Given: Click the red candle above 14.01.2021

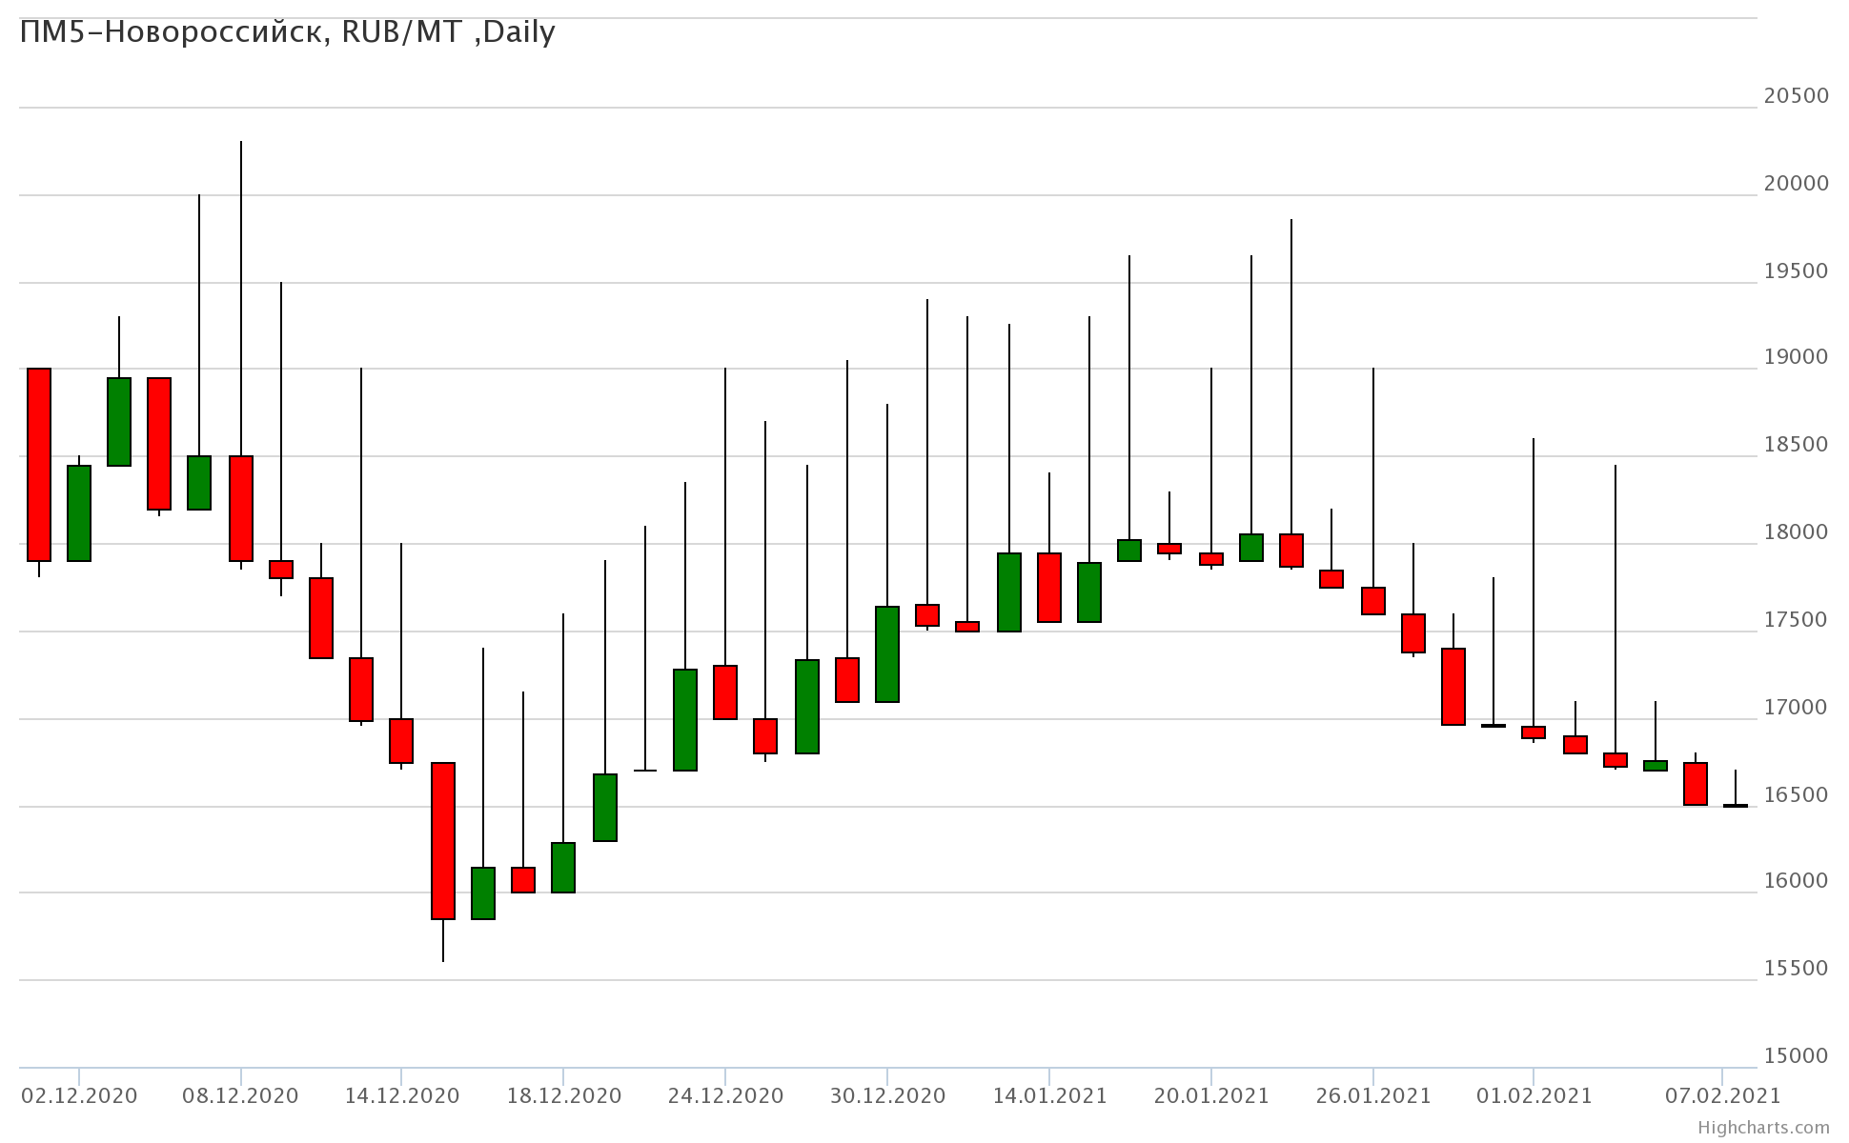Looking at the screenshot, I should coord(1049,587).
